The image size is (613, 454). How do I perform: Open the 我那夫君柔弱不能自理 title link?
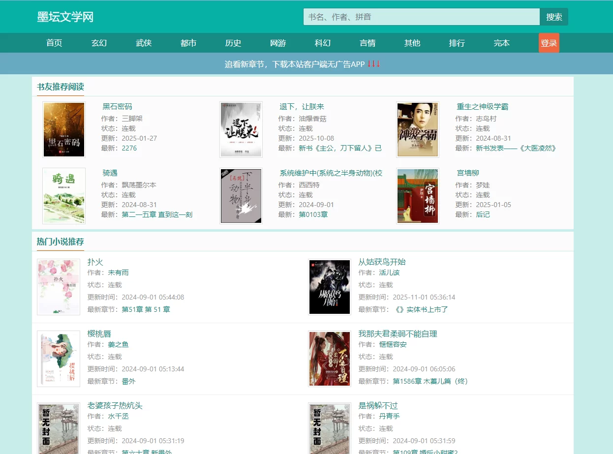398,334
